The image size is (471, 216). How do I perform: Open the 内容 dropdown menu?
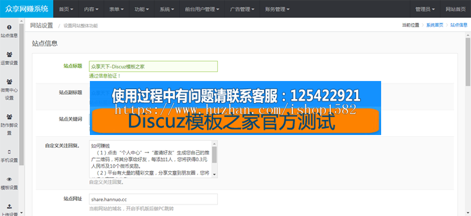click(x=91, y=9)
